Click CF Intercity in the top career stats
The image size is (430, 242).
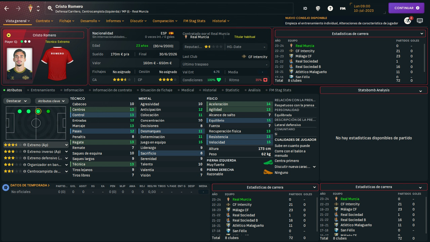305,51
